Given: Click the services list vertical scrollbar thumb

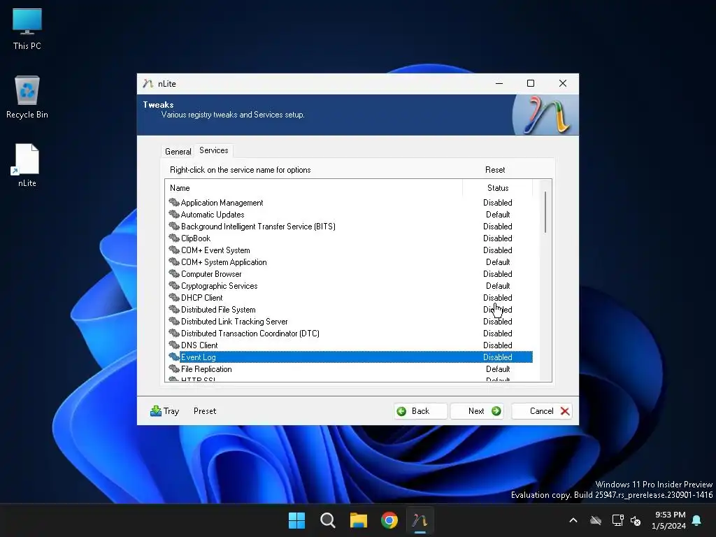Looking at the screenshot, I should pos(545,213).
